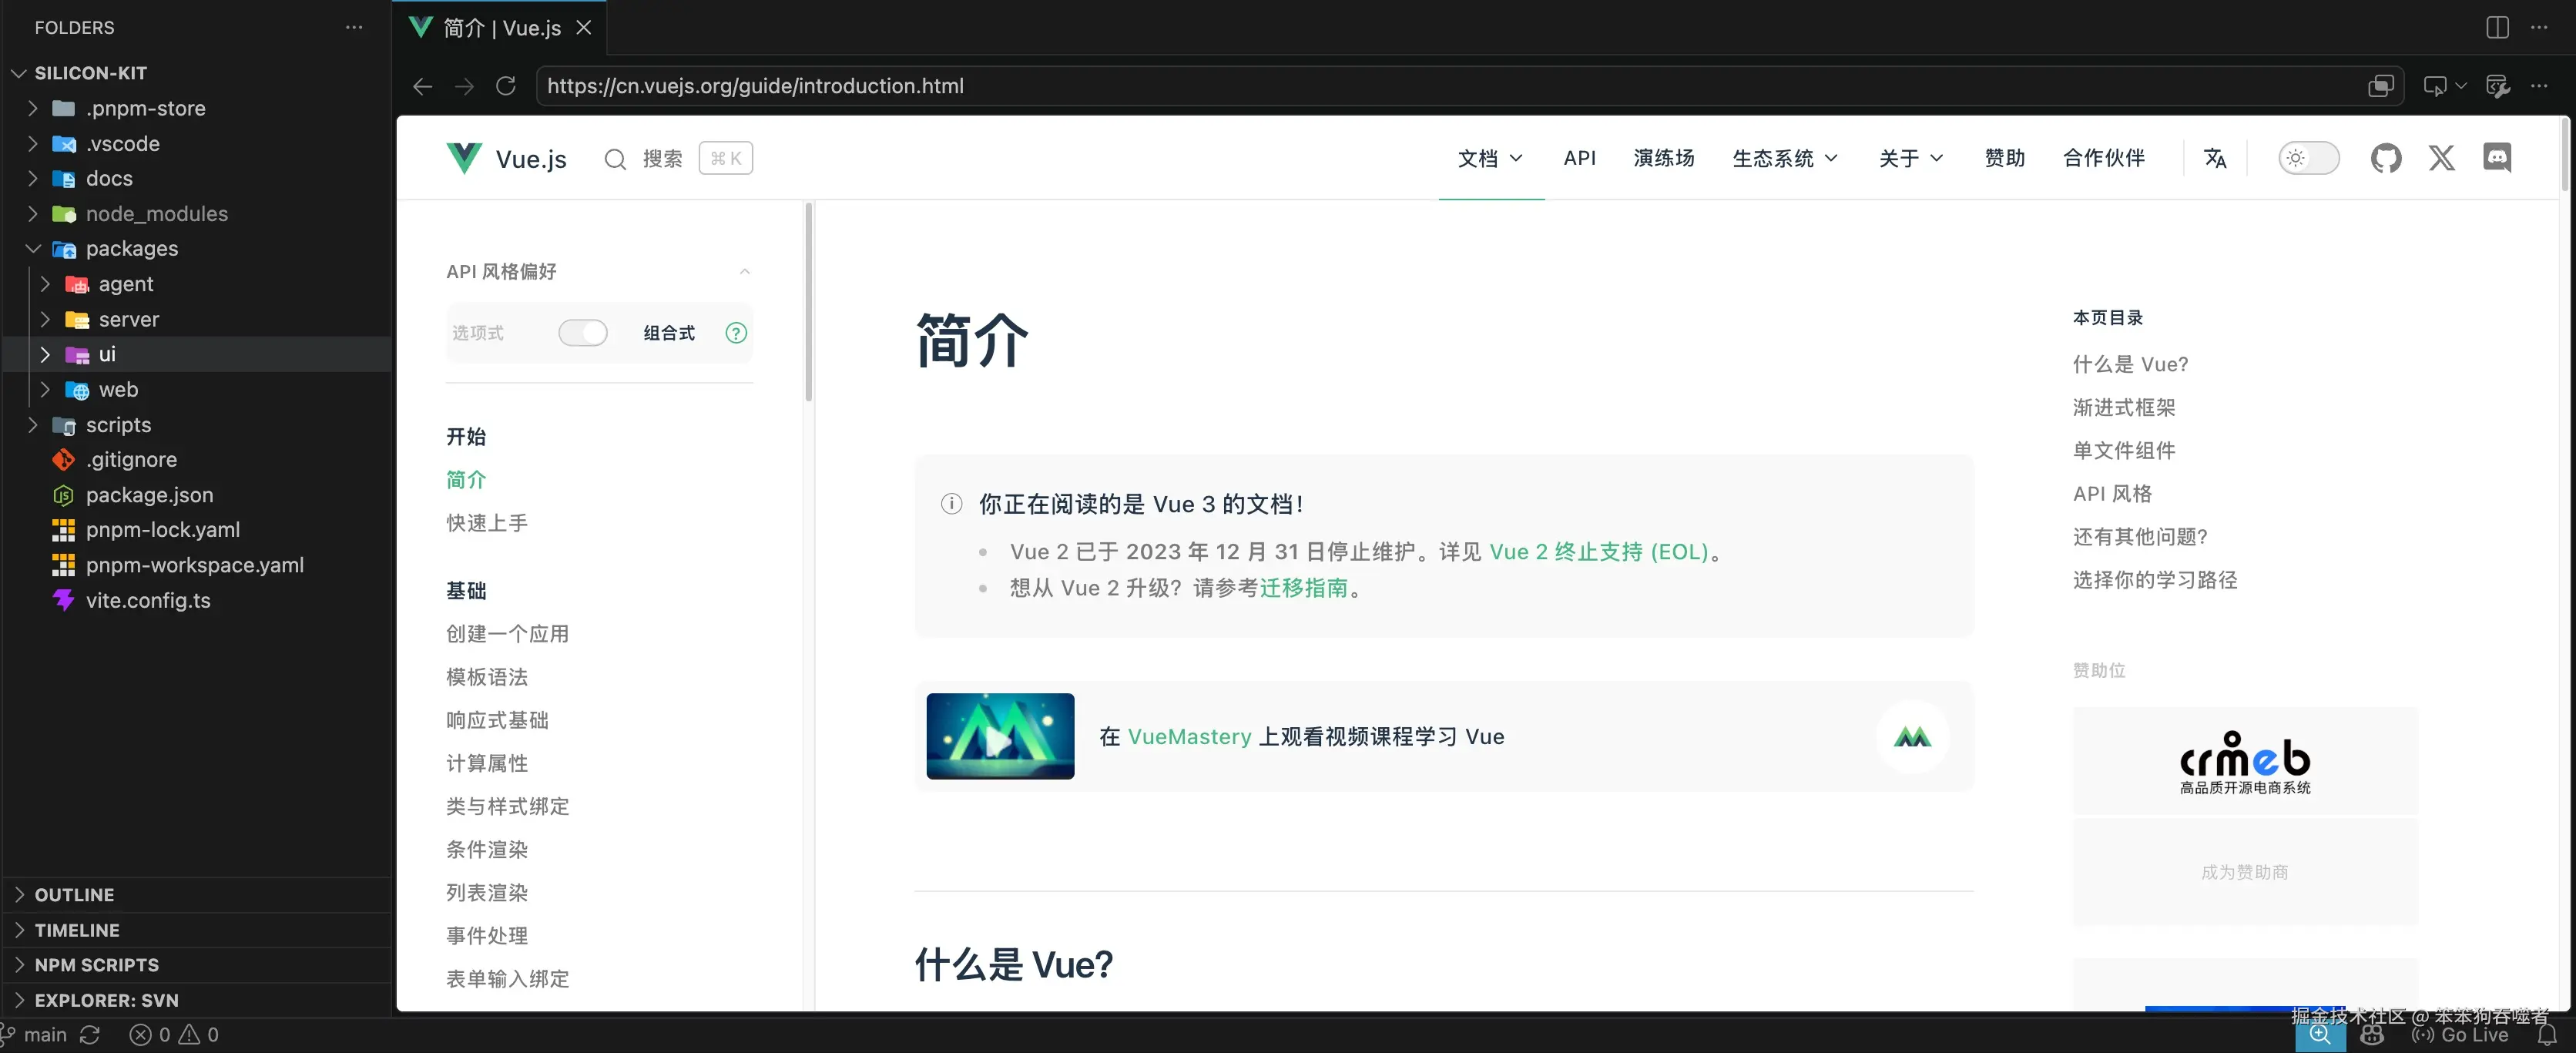
Task: Click the sync changes icon in status bar
Action: (90, 1035)
